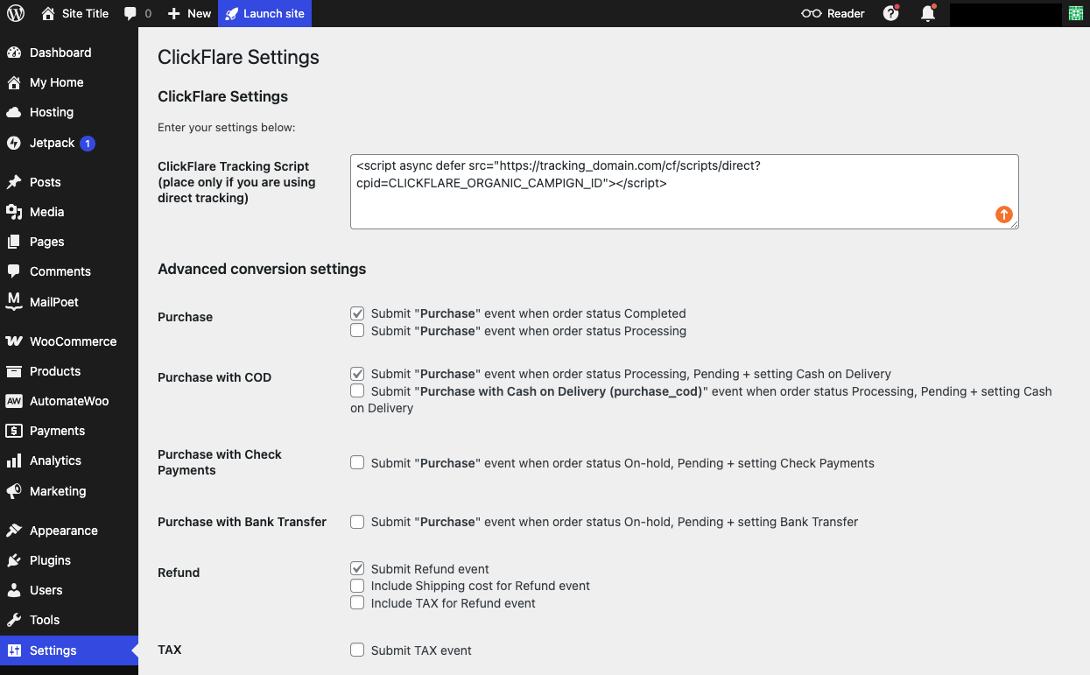Enable the Submit TAX event checkbox
This screenshot has width=1090, height=675.
[x=357, y=650]
